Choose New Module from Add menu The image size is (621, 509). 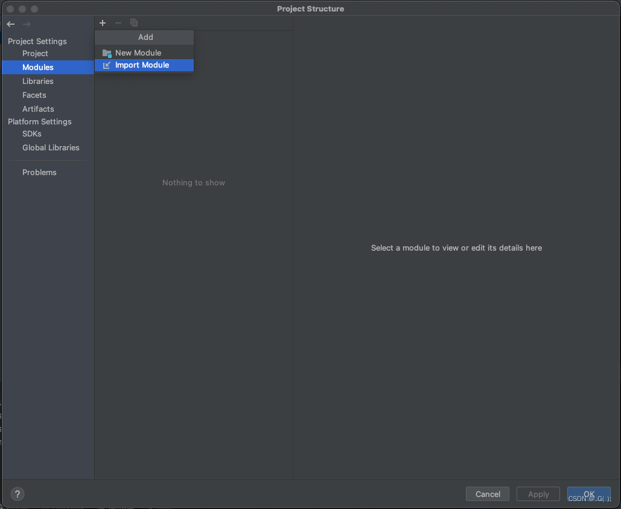click(144, 53)
